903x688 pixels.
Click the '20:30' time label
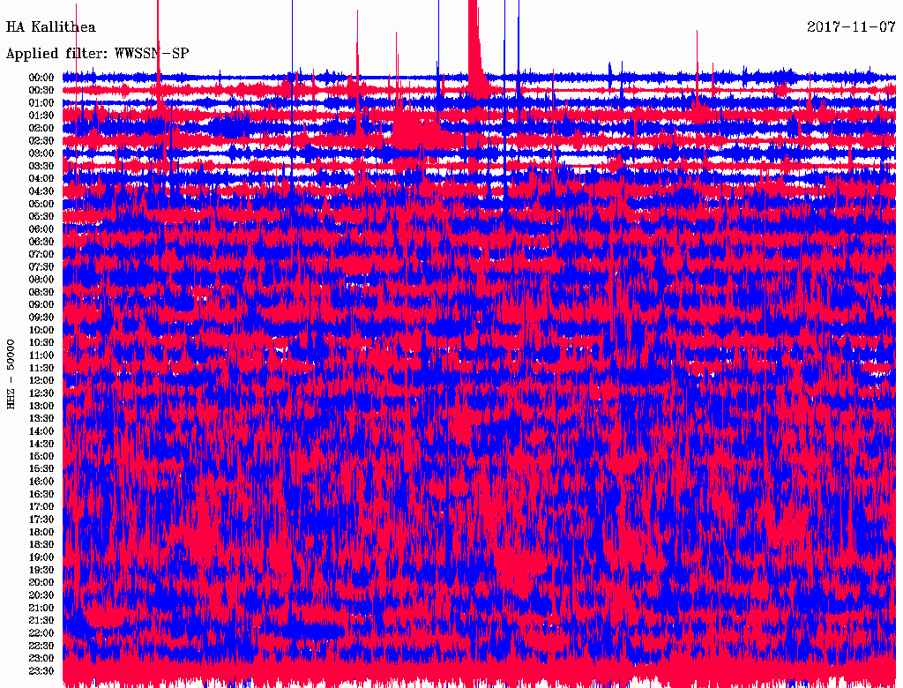point(41,595)
